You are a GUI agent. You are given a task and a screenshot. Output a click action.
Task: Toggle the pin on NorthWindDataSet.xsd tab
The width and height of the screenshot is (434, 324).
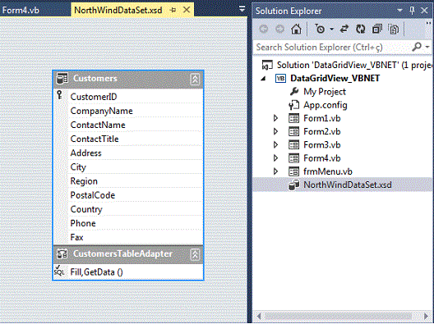173,10
